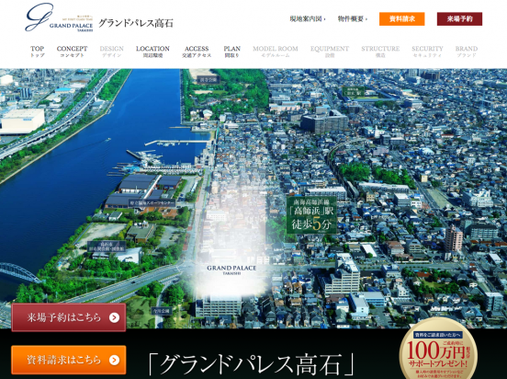Click the 資料請求はこちら floating button

(x=69, y=360)
